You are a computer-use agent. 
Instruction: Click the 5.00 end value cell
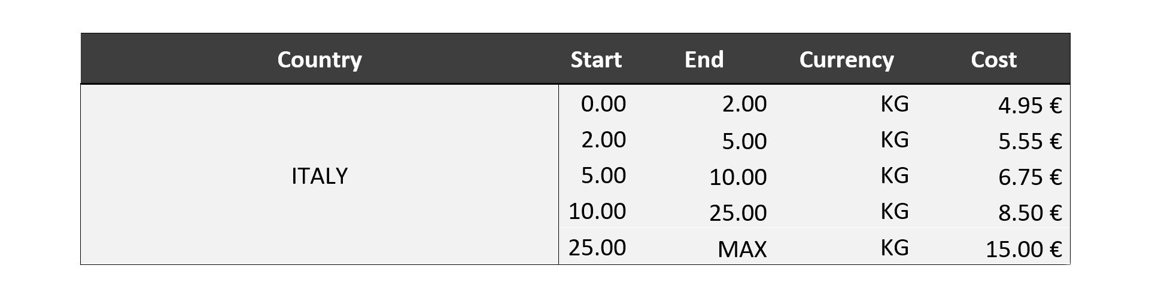[x=744, y=141]
